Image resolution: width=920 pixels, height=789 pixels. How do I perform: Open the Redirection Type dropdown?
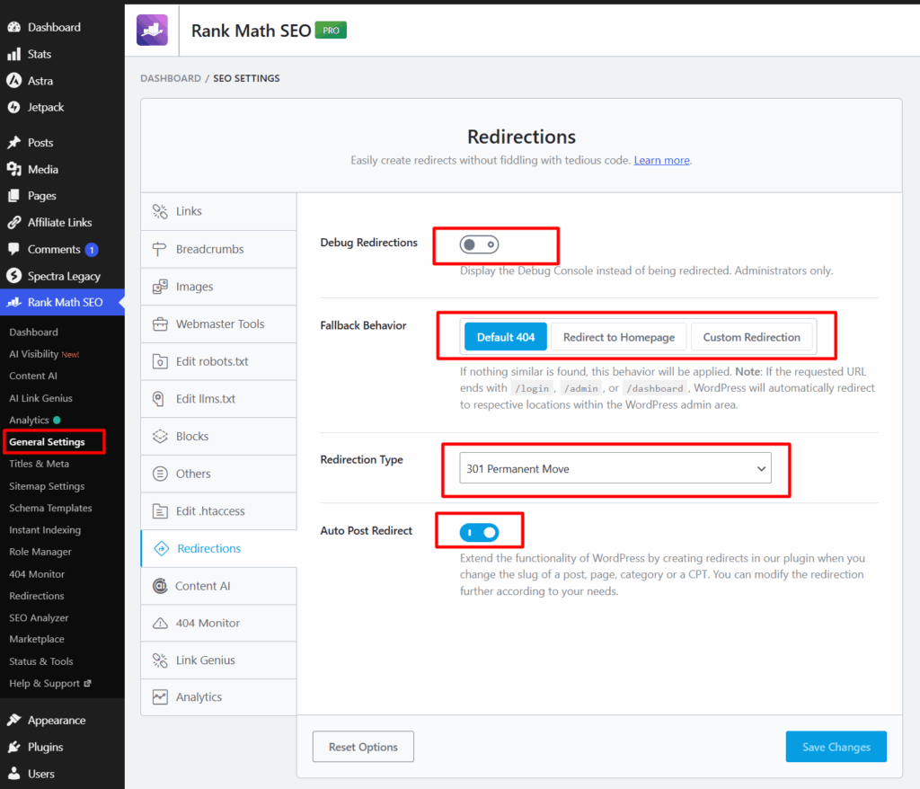[615, 468]
